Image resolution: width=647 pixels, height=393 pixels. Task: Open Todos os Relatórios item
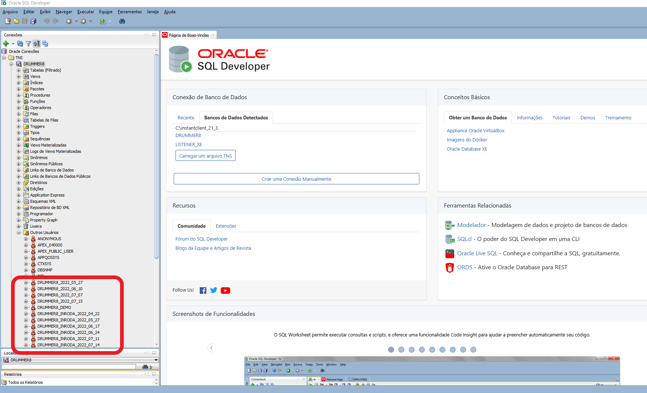(25, 382)
